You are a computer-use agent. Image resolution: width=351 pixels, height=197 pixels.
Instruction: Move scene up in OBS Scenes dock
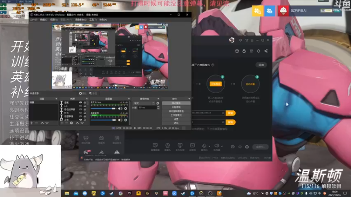click(x=42, y=123)
